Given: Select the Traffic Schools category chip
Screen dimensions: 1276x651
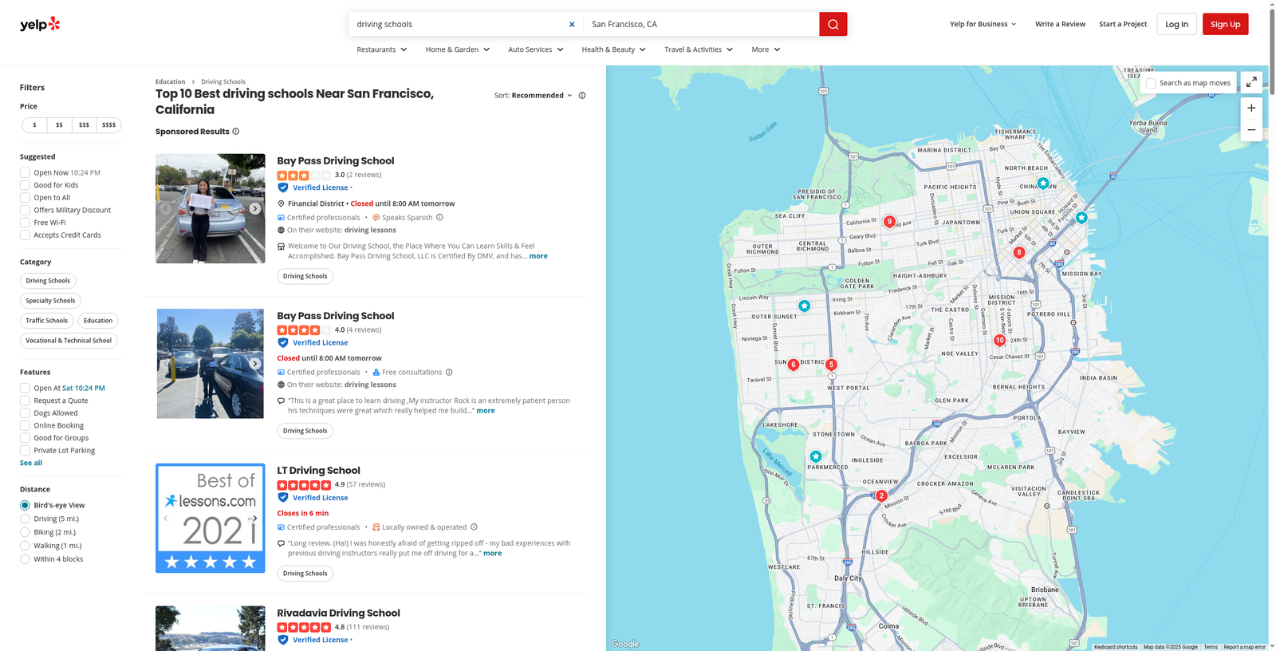Looking at the screenshot, I should pos(47,321).
